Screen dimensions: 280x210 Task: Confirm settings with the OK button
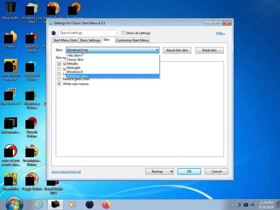coord(189,171)
